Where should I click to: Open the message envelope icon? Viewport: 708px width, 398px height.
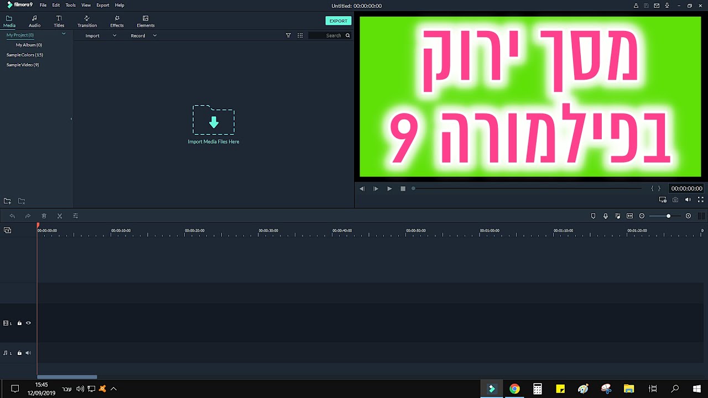coord(657,6)
